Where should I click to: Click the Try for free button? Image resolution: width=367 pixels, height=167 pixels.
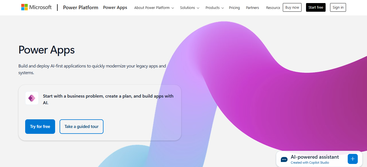point(40,127)
